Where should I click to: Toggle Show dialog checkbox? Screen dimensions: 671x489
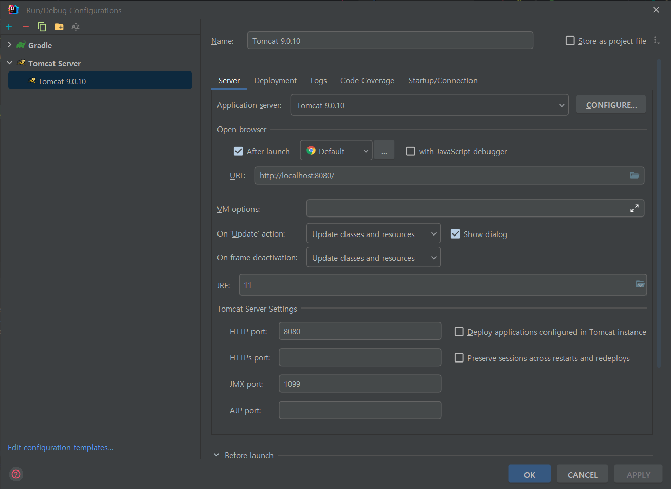coord(455,234)
